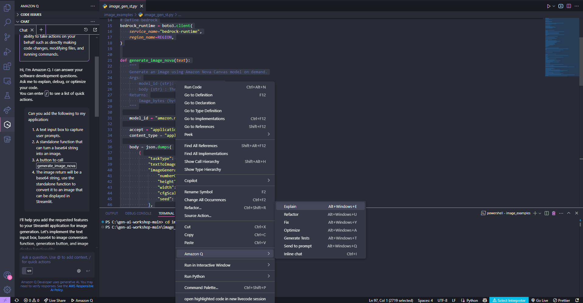Screen dimensions: 583x303
Task: Choose Refactor in Amazon Q submenu
Action: point(320,214)
